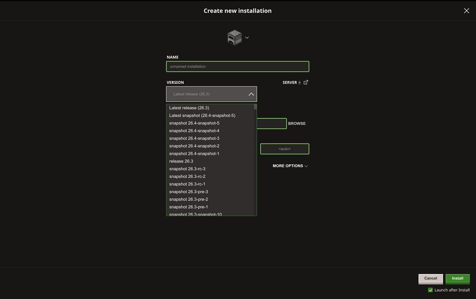
Task: Click the installation name input field
Action: pos(238,67)
